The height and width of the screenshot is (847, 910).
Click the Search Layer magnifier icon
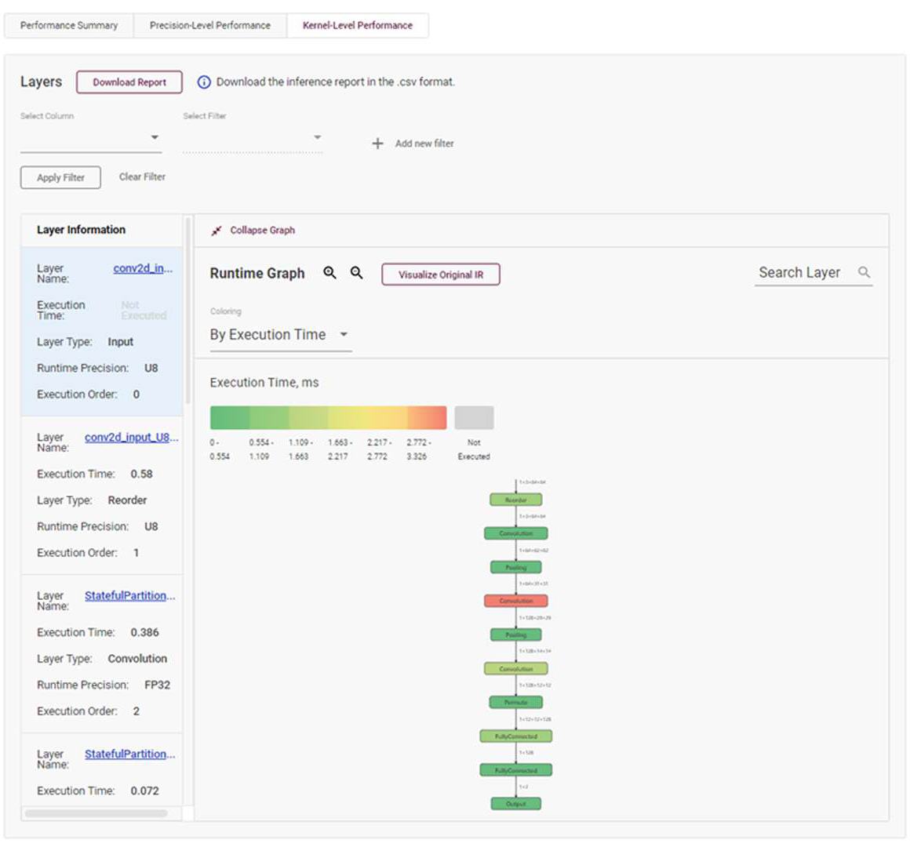tap(864, 273)
